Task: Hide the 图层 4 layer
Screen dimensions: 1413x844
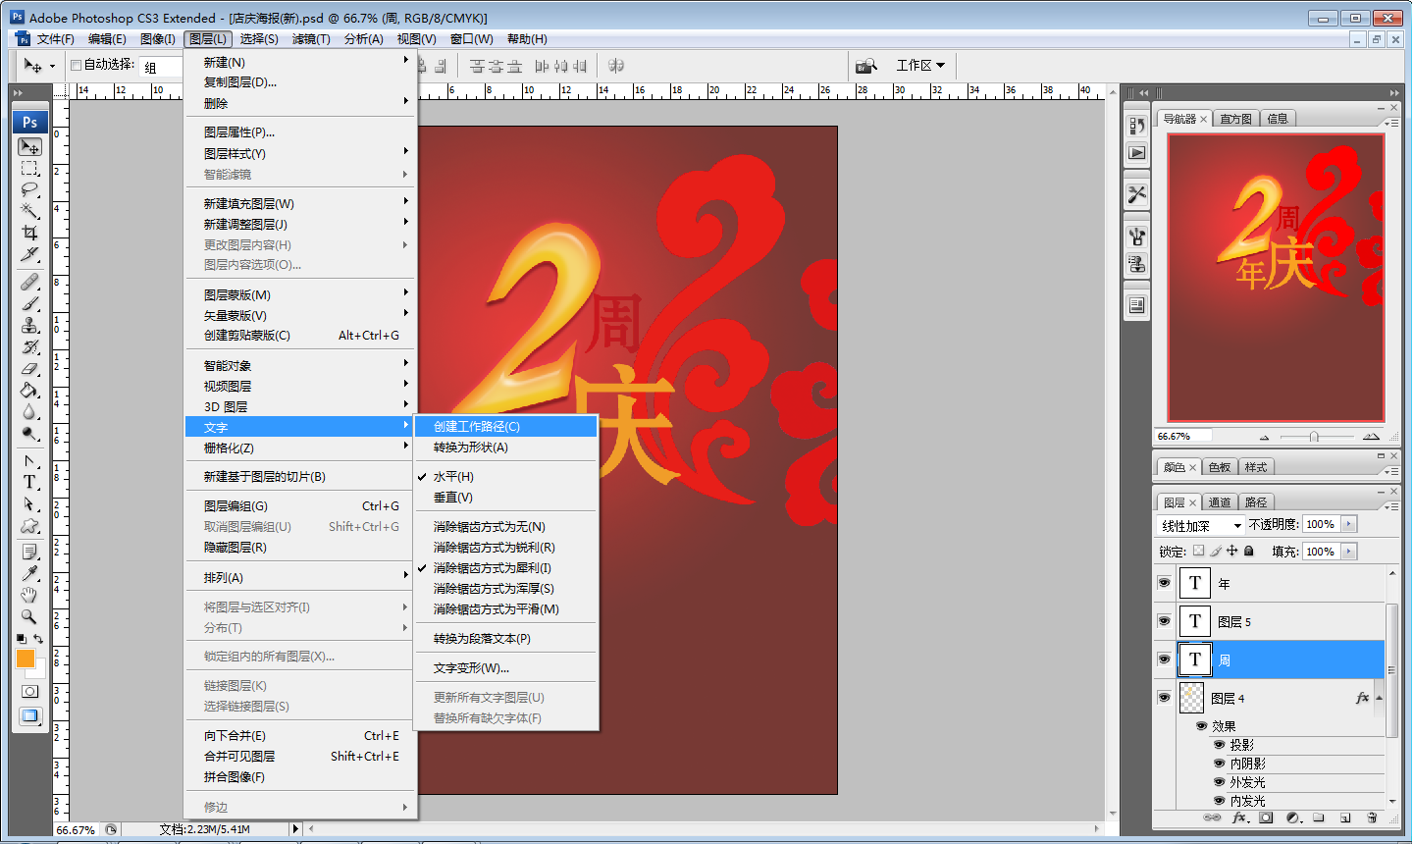Action: (1164, 698)
